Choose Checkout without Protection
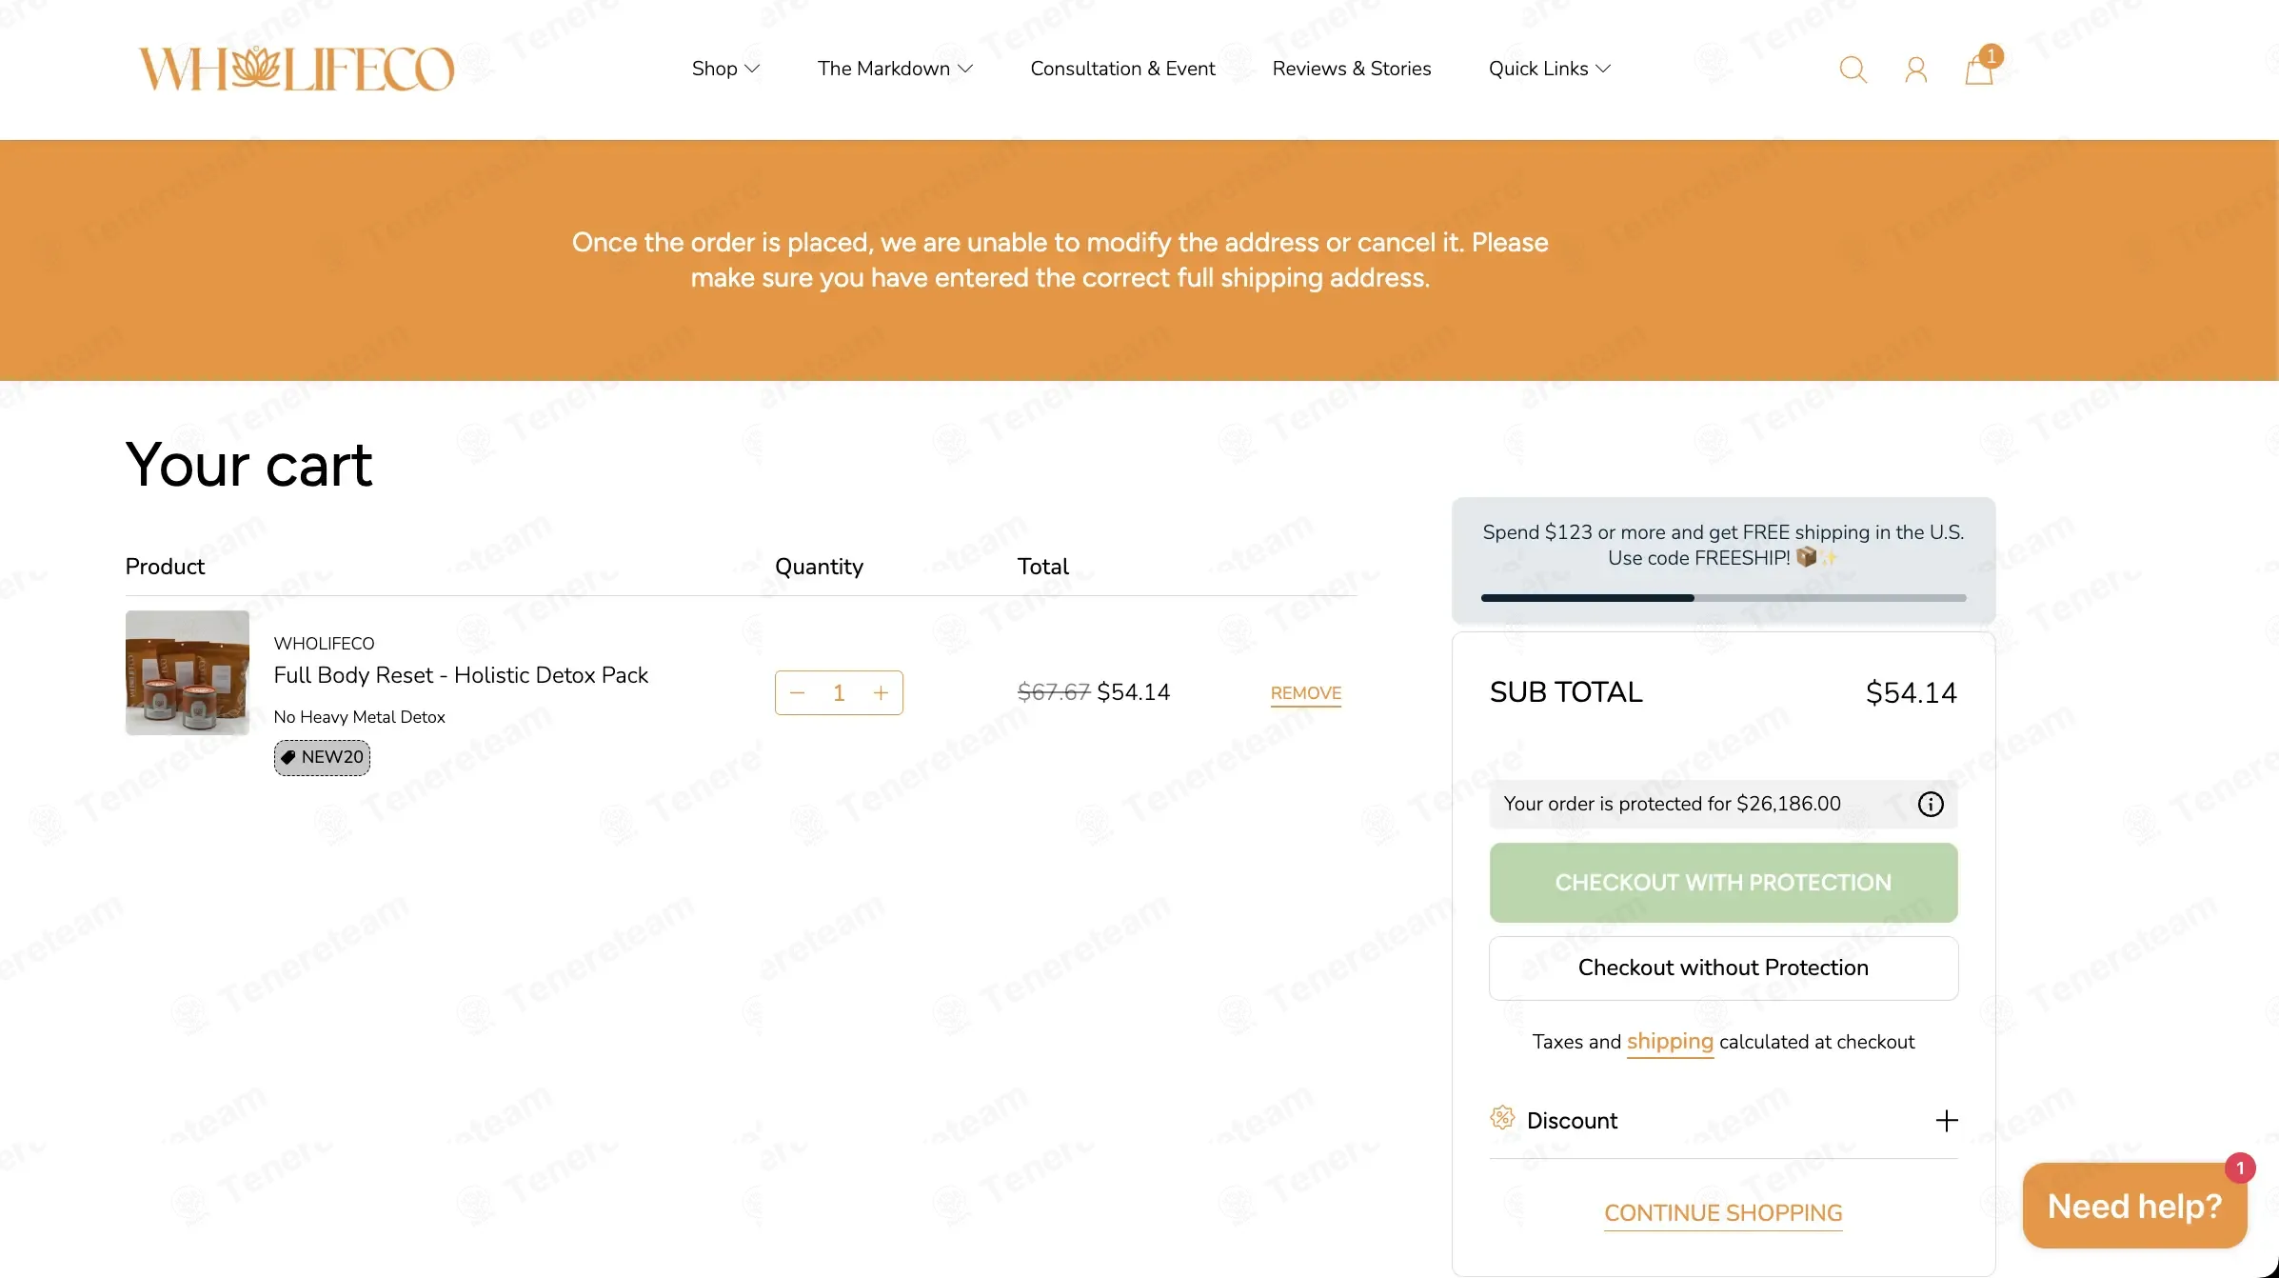2279x1278 pixels. click(1723, 968)
